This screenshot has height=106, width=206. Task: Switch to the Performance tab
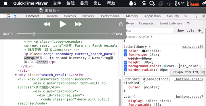pos(110,16)
